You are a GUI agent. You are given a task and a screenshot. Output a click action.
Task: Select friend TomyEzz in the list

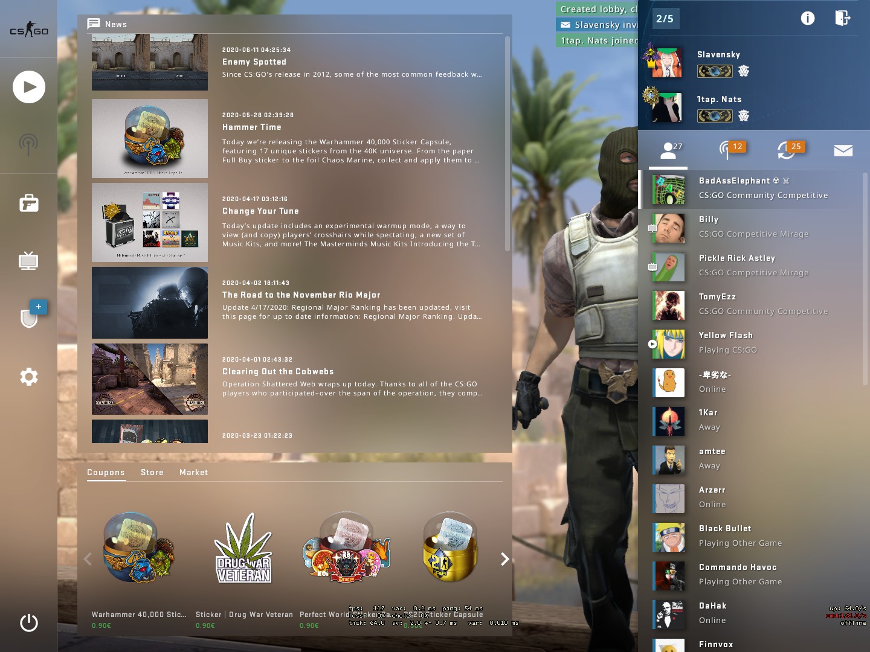click(750, 305)
